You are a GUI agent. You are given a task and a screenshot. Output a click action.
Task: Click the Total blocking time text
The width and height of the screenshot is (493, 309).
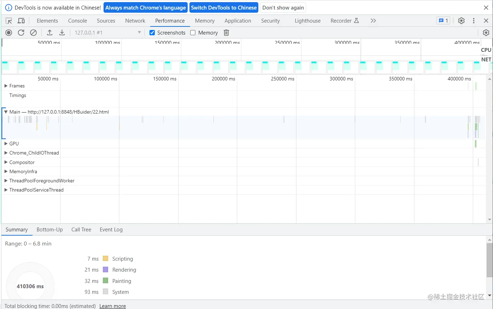(50, 306)
